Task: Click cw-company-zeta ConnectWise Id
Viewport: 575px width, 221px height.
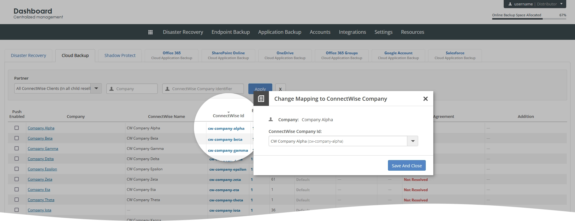Action: [225, 180]
